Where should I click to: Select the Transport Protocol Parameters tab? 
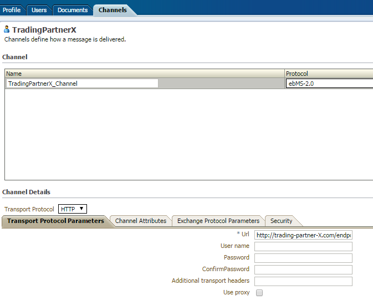55,221
